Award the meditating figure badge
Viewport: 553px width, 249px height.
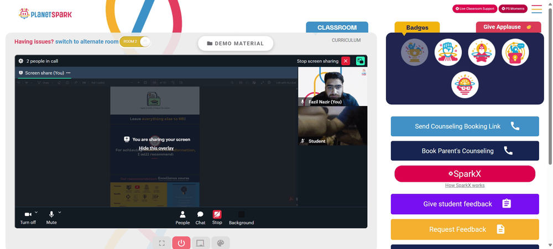click(482, 52)
